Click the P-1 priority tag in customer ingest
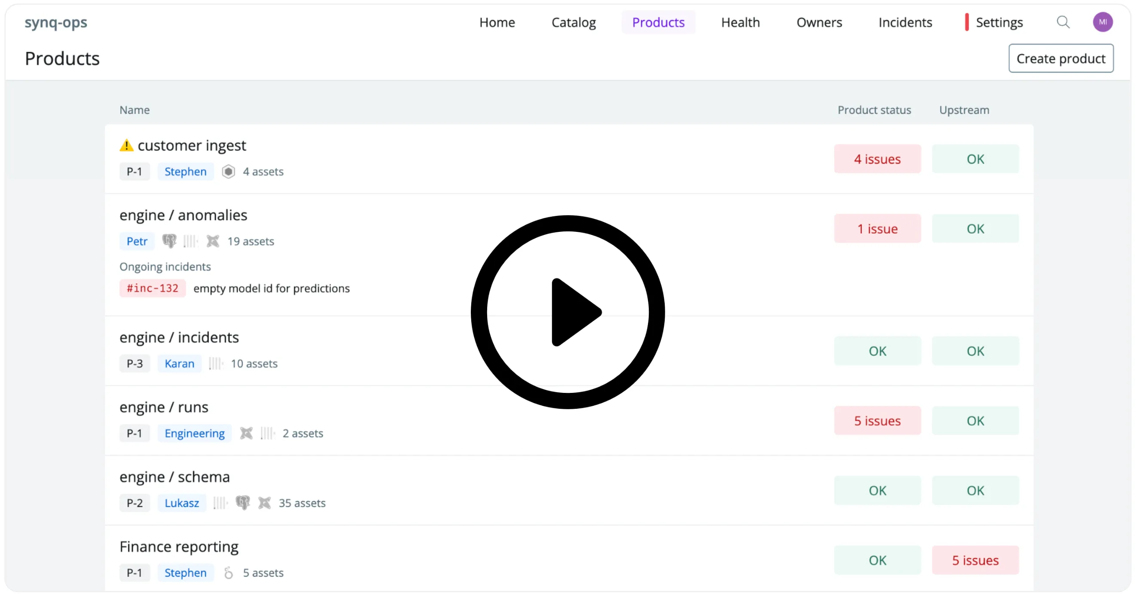The height and width of the screenshot is (596, 1136). 135,171
